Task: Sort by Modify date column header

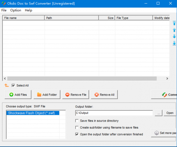Action: click(x=161, y=18)
